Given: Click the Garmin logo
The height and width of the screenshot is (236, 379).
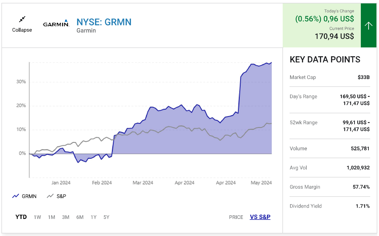Looking at the screenshot, I should (x=56, y=23).
